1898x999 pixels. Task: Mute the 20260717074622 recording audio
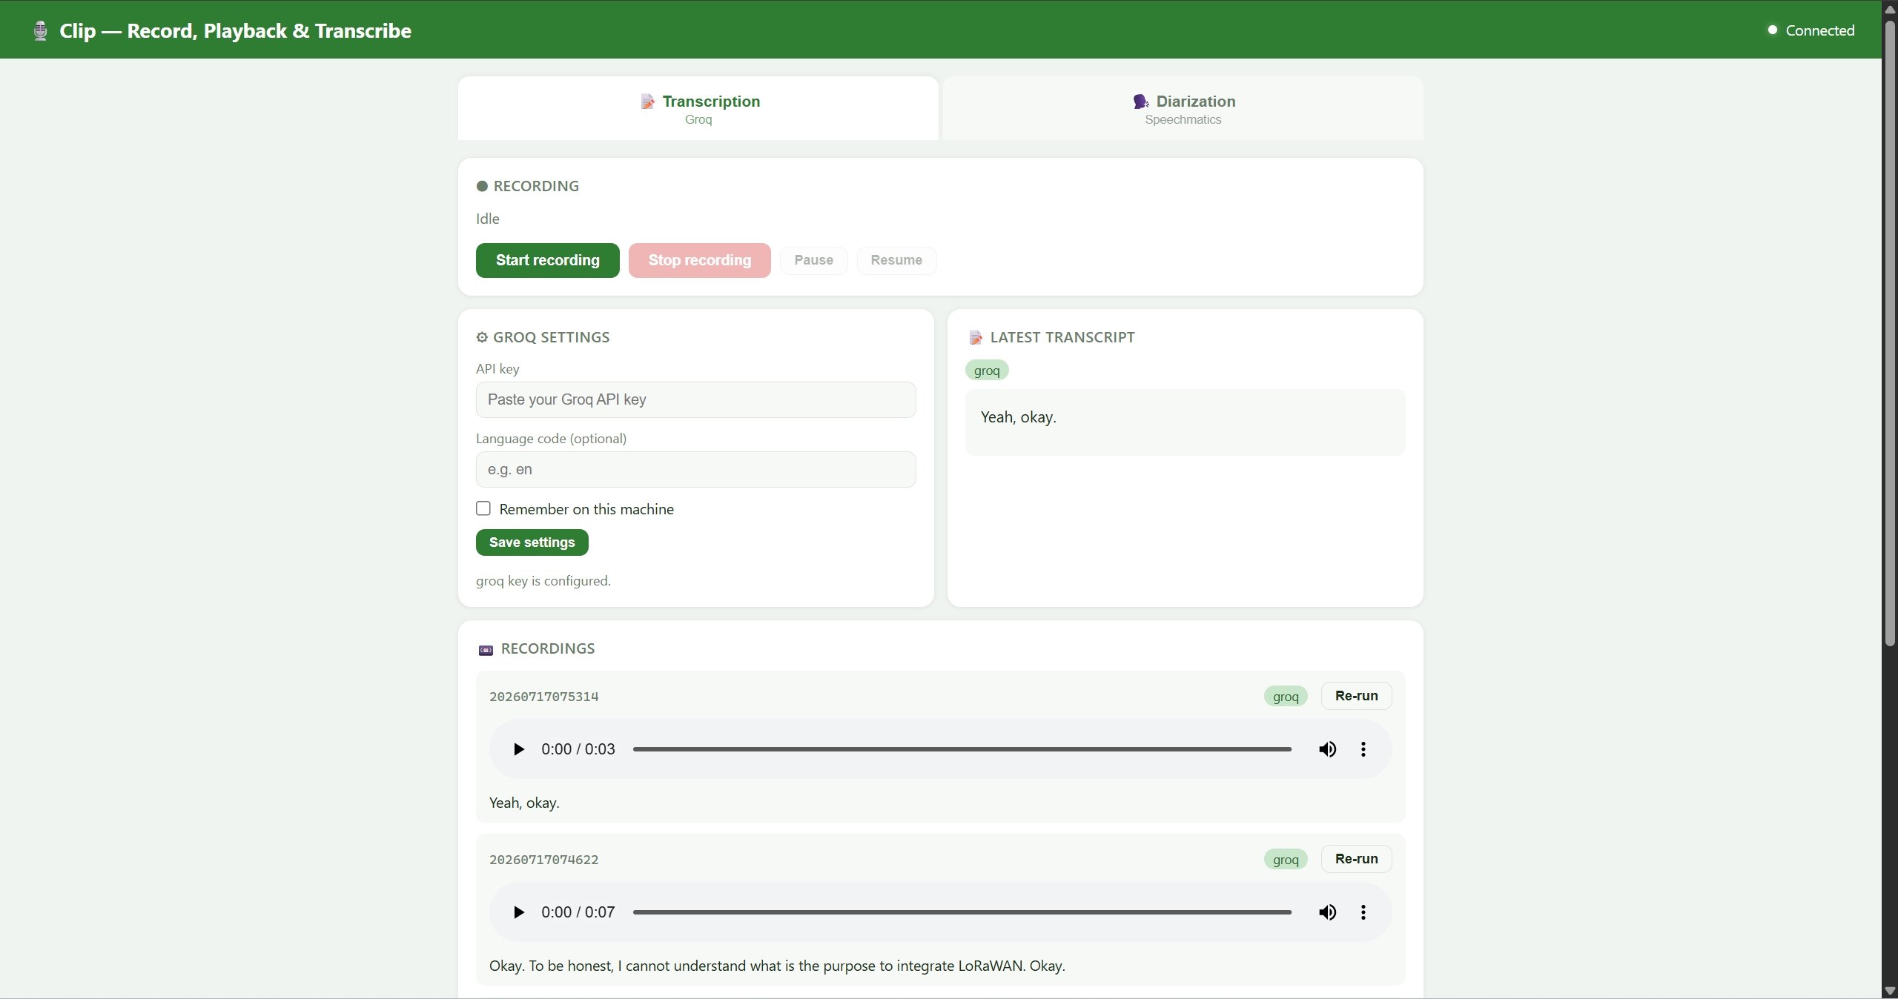click(x=1327, y=912)
